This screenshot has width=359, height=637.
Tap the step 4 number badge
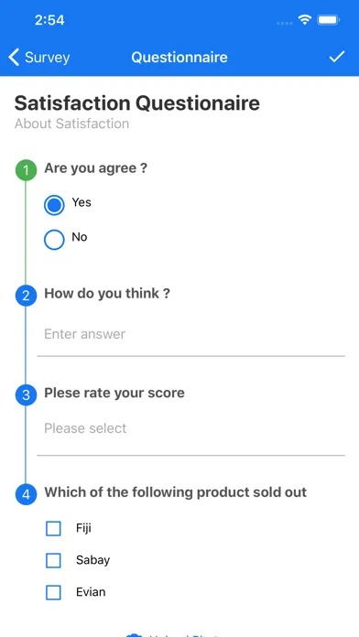tap(26, 494)
